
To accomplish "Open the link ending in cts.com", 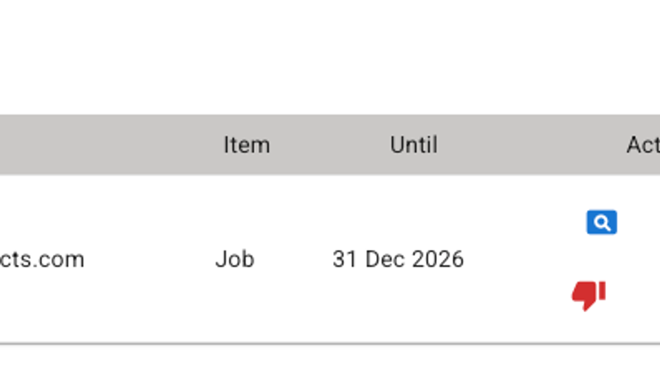I will pos(42,259).
